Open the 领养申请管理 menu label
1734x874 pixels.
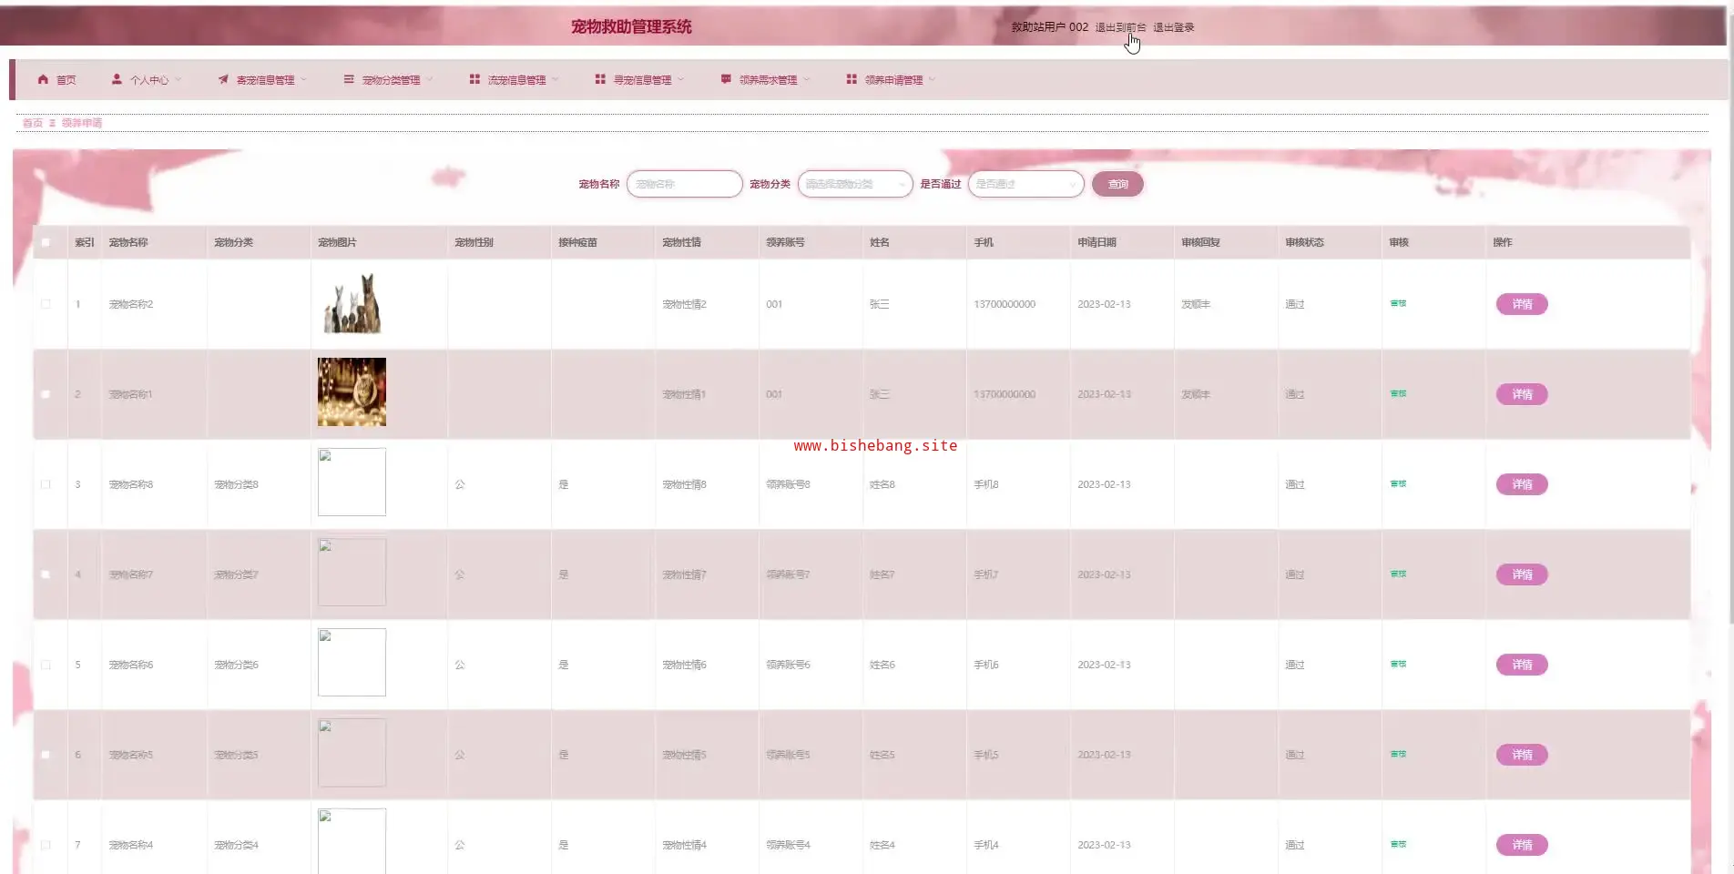893,80
